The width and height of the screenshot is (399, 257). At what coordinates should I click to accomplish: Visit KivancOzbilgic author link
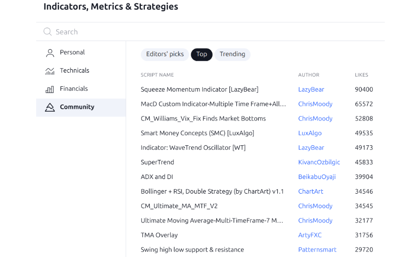(x=319, y=162)
